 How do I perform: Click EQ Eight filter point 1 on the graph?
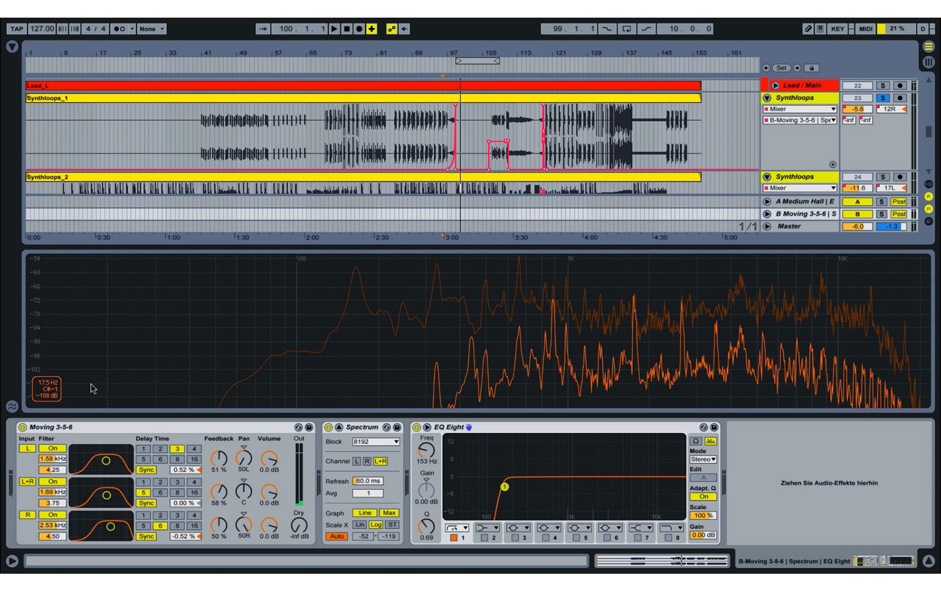pyautogui.click(x=505, y=487)
